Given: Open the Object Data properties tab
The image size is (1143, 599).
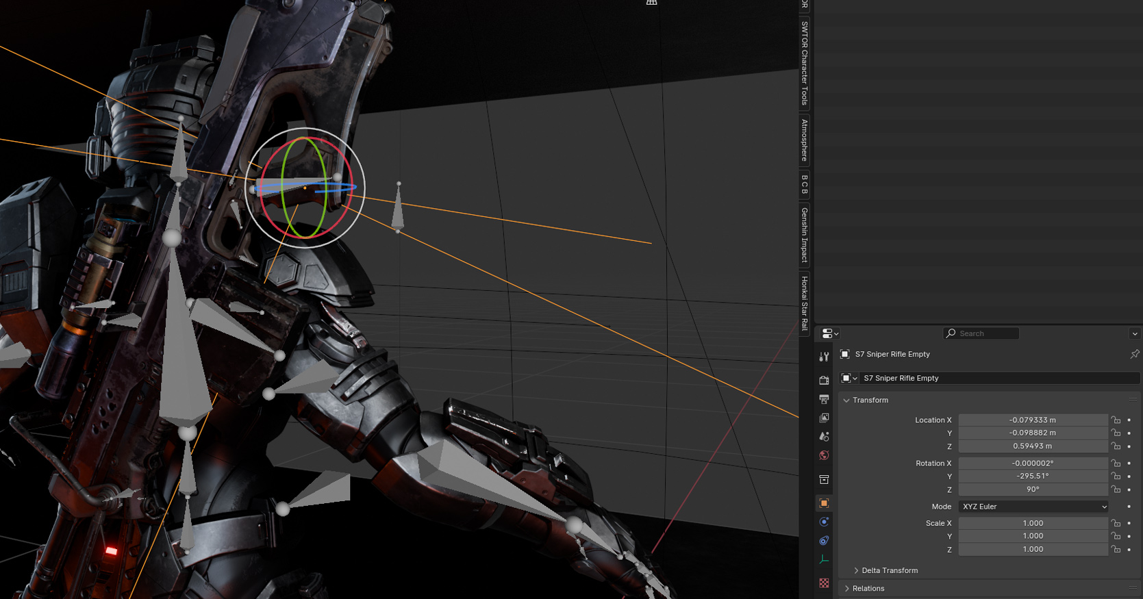Looking at the screenshot, I should click(x=824, y=559).
